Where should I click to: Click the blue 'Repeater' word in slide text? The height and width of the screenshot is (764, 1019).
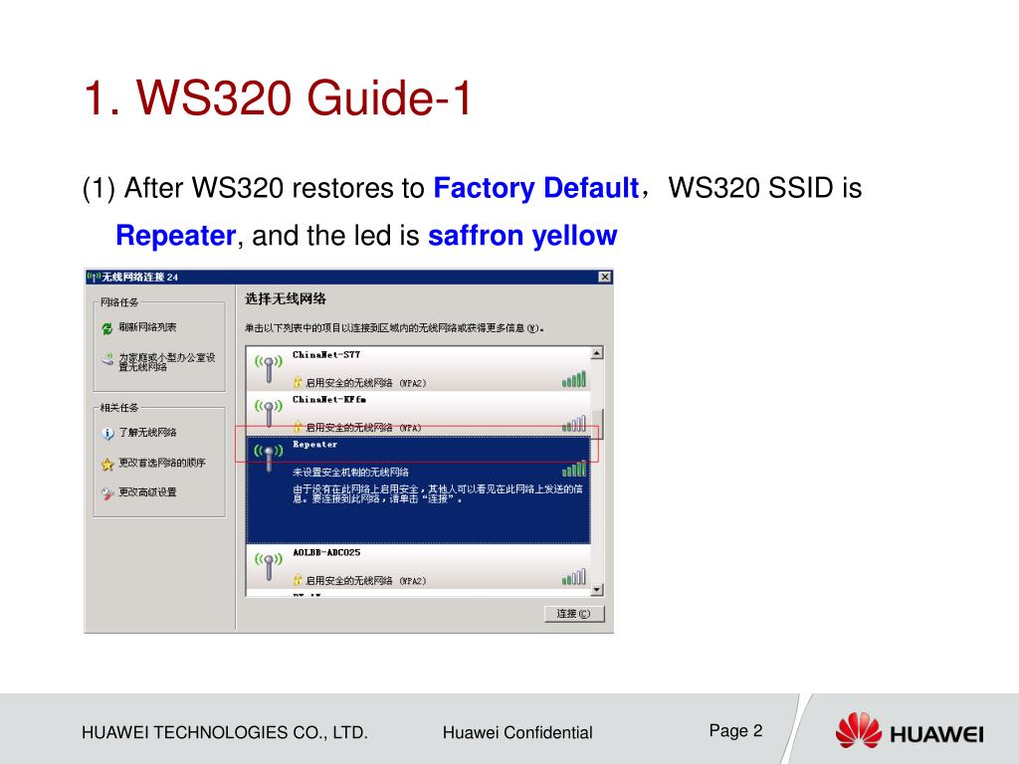[175, 235]
